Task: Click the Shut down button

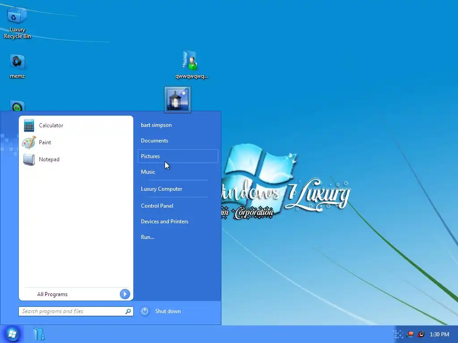Action: click(168, 311)
